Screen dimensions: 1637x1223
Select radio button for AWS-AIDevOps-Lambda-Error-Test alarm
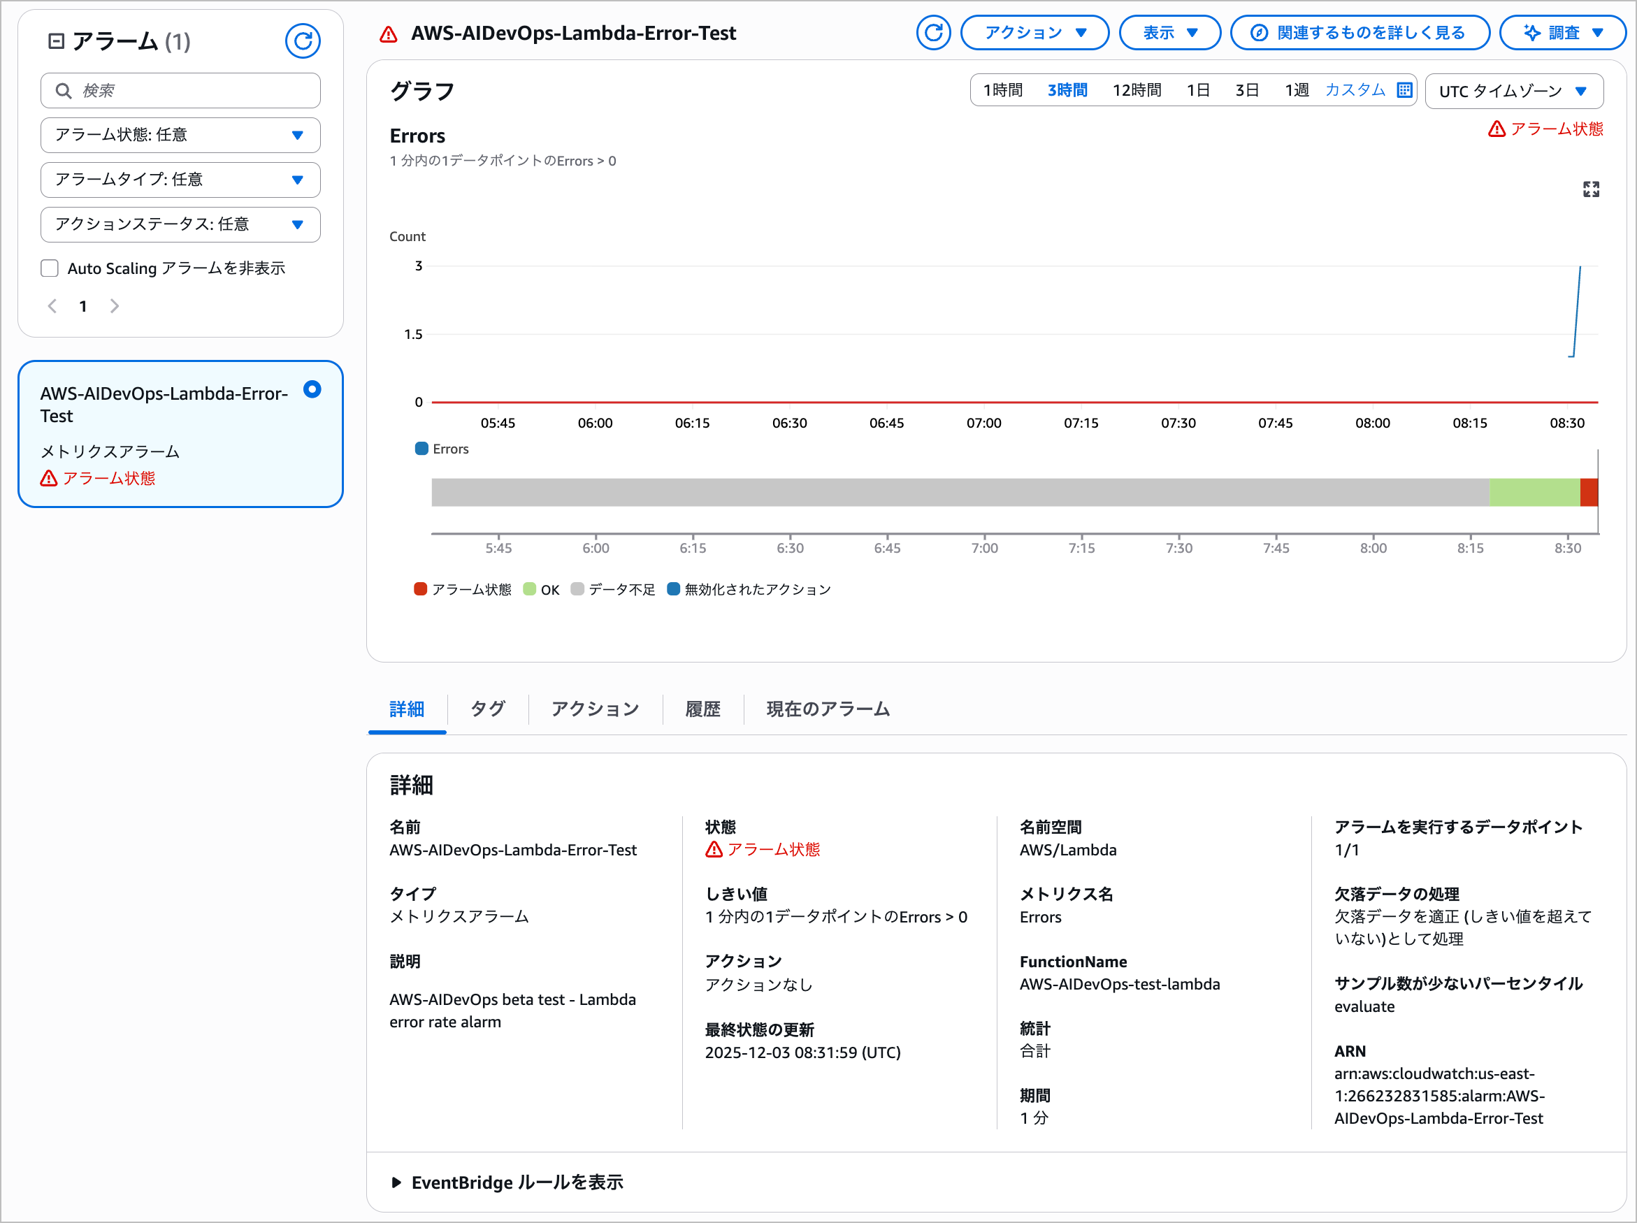[312, 389]
